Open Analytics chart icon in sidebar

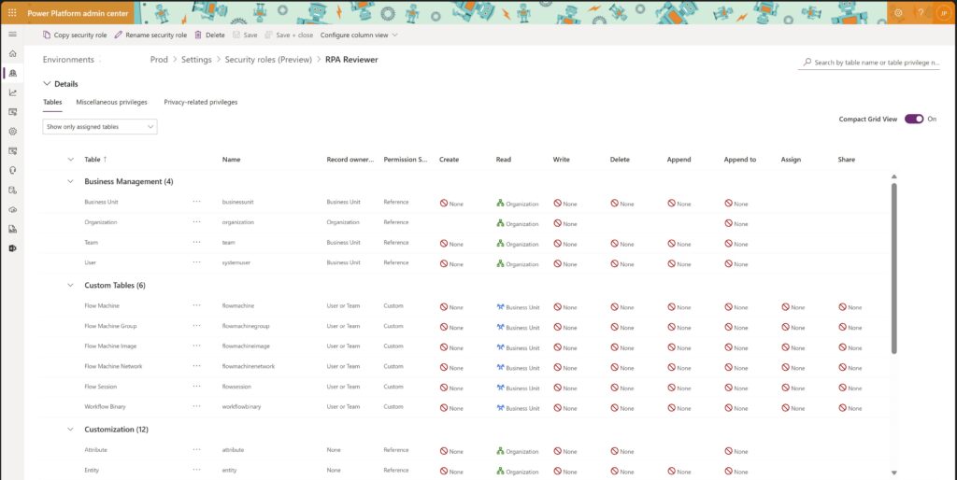click(12, 92)
